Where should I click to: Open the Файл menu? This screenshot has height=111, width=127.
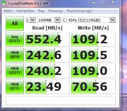coord(8,11)
